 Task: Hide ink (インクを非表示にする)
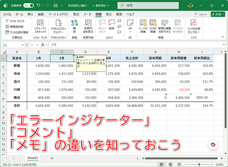tap(194, 27)
